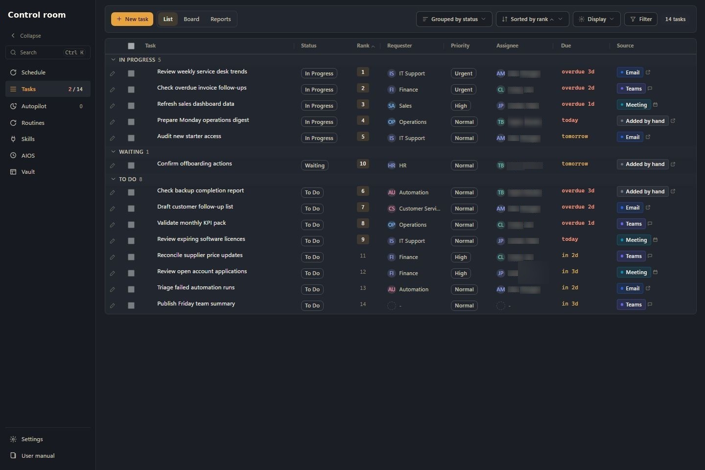
Task: Check the box for Draft customer follow-up list
Action: click(x=131, y=209)
